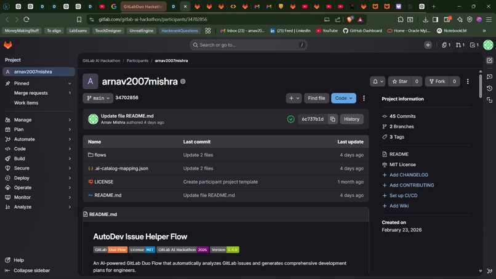Fork this project
496x279 pixels.
tap(437, 81)
